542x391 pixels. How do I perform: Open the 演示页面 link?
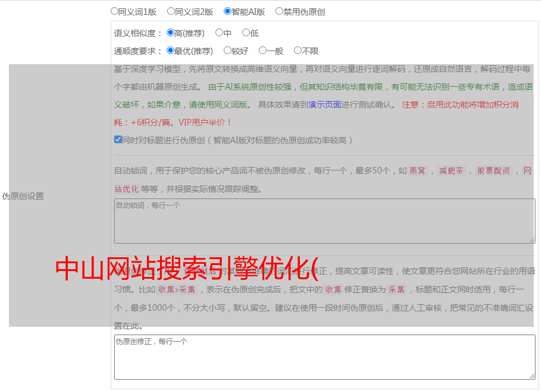coord(324,105)
